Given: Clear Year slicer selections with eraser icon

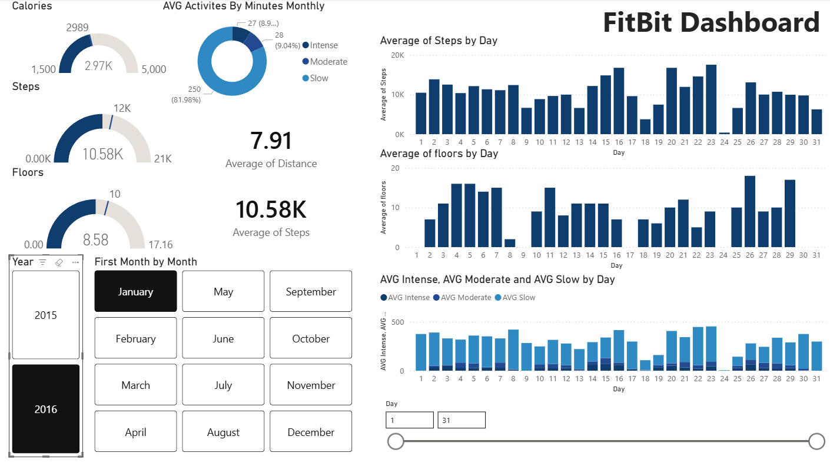Looking at the screenshot, I should tap(59, 262).
